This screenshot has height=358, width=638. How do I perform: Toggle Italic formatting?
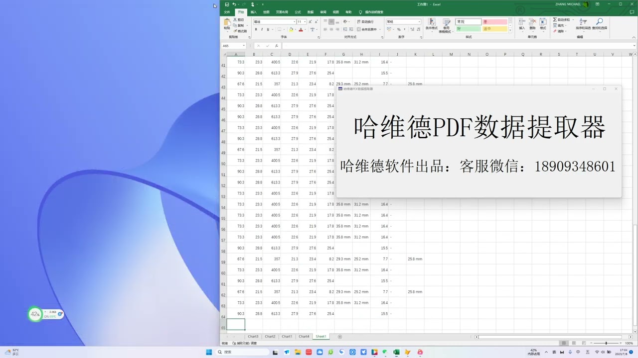coord(262,29)
